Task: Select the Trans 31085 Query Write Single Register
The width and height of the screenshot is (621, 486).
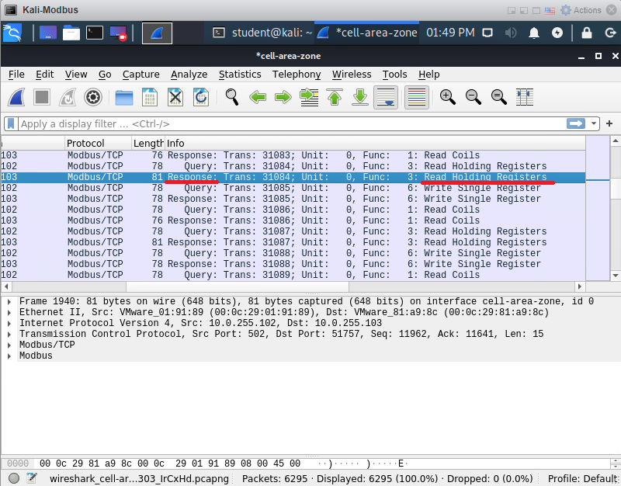Action: 293,188
